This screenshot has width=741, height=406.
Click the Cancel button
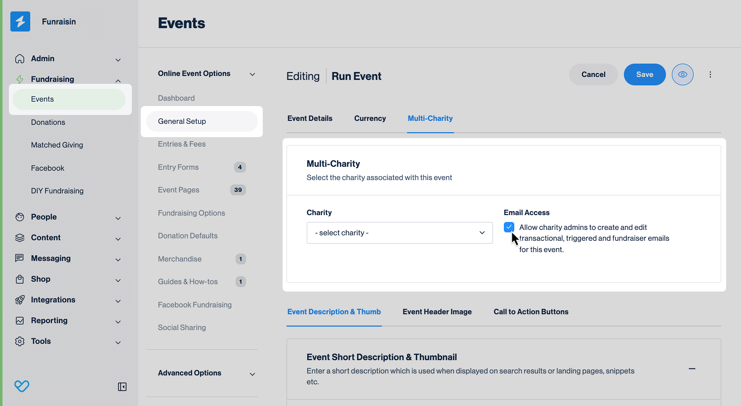click(593, 74)
